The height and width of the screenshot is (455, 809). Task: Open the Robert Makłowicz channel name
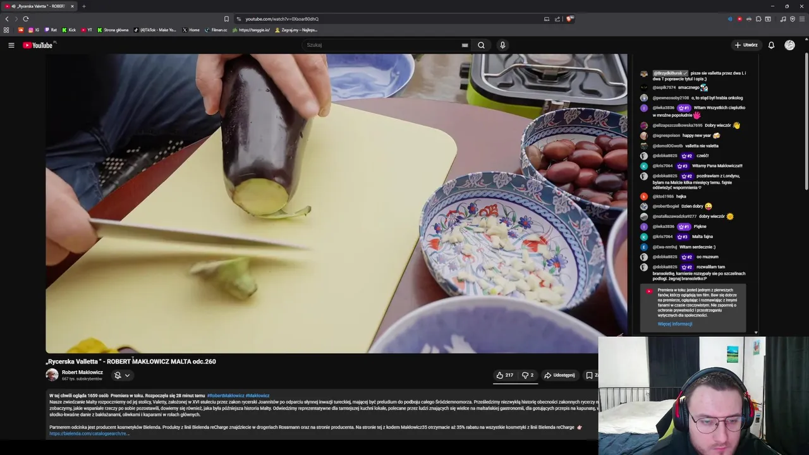(82, 372)
